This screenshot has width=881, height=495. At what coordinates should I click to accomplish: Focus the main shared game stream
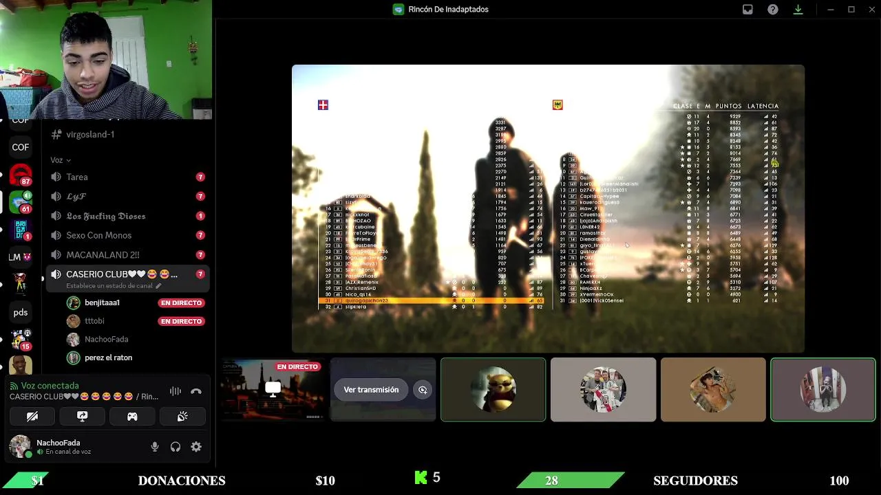548,208
